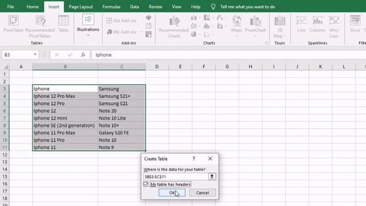
Task: Open My Add-ins
Action: [122, 32]
